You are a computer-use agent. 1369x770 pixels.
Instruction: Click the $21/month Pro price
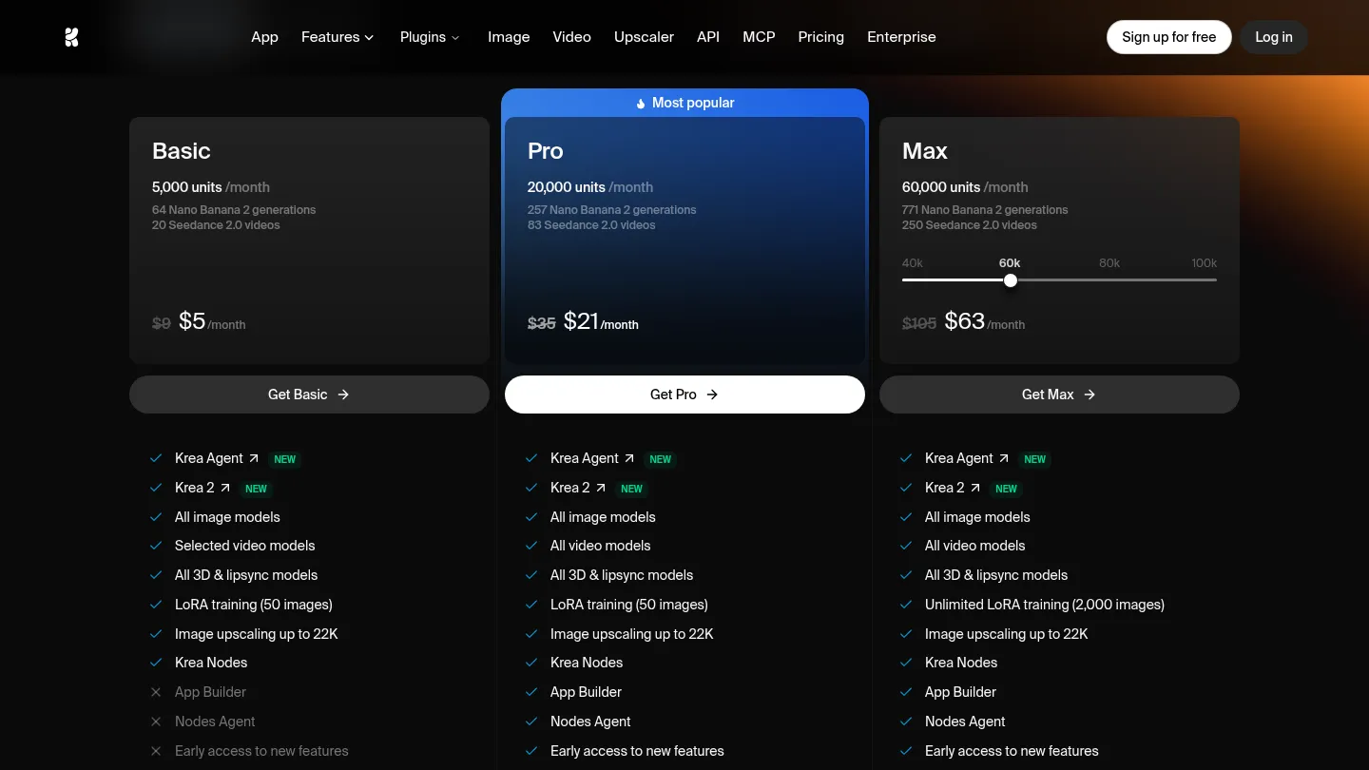pyautogui.click(x=601, y=321)
